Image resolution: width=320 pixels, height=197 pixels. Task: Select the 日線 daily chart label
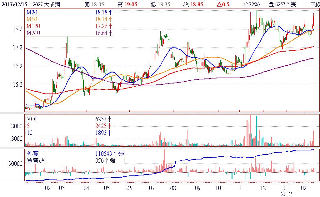point(315,4)
